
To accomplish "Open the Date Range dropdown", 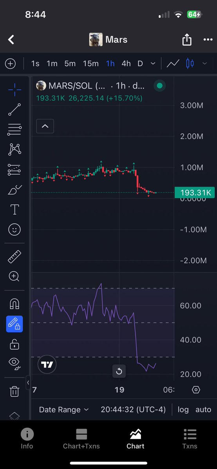I will tap(64, 410).
